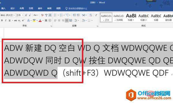This screenshot has height=103, width=173.
Task: Toggle Underline formatting
Action: point(10,20)
